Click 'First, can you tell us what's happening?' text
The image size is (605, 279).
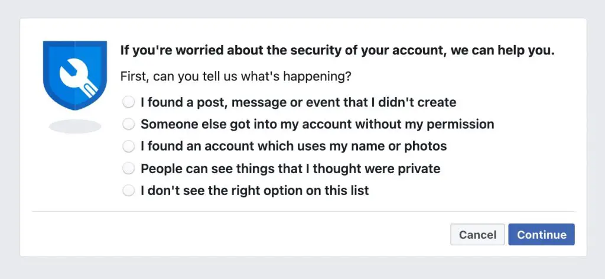pos(236,76)
